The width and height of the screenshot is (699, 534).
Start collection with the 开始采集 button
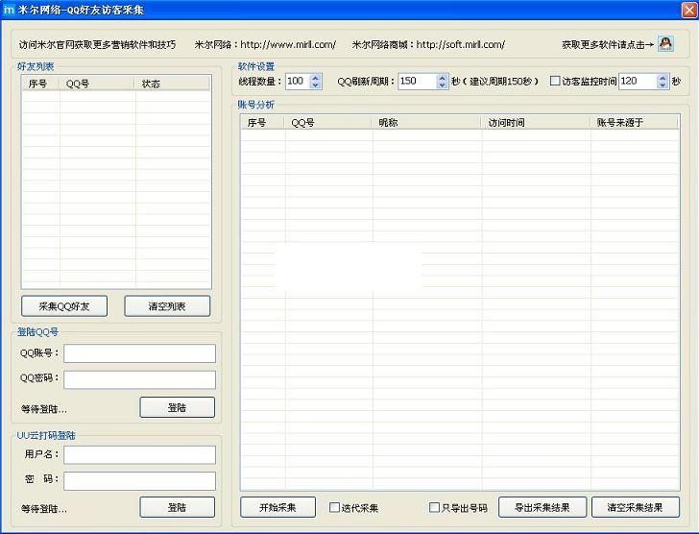pyautogui.click(x=277, y=507)
